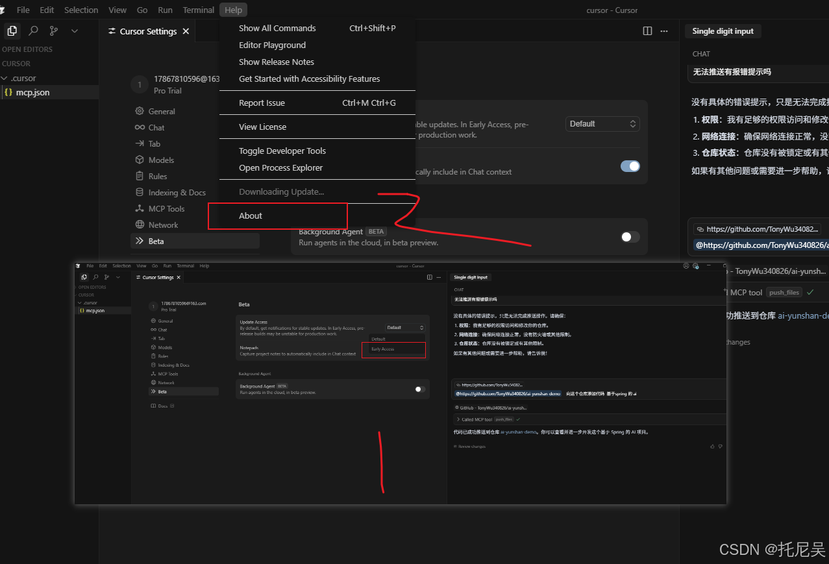Open the Terminal menu
This screenshot has height=564, width=829.
coord(199,10)
